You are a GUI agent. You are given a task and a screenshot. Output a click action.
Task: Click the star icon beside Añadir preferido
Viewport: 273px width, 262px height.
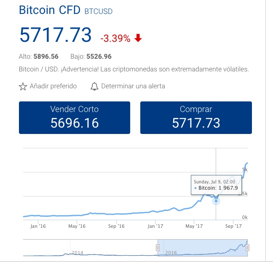pos(23,87)
